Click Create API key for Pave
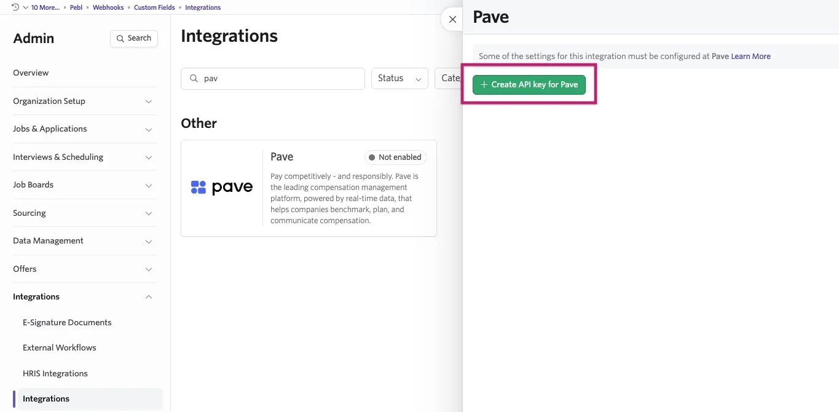839x412 pixels. pyautogui.click(x=529, y=84)
